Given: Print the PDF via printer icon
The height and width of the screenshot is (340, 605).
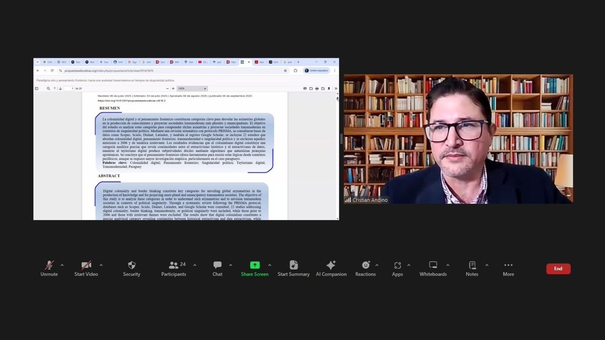Looking at the screenshot, I should (x=317, y=89).
